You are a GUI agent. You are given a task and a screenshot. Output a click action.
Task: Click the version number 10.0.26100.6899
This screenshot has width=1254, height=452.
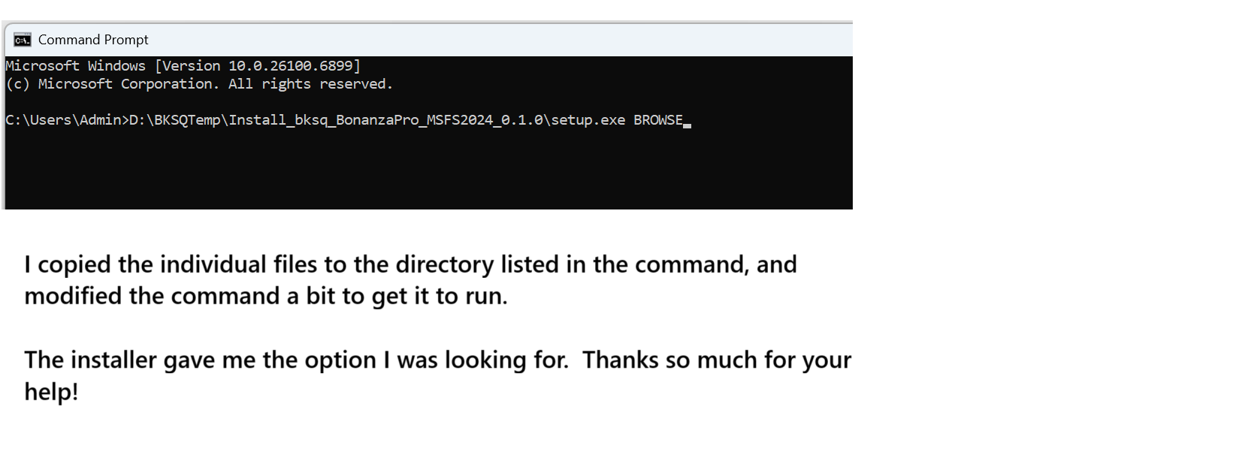point(292,65)
